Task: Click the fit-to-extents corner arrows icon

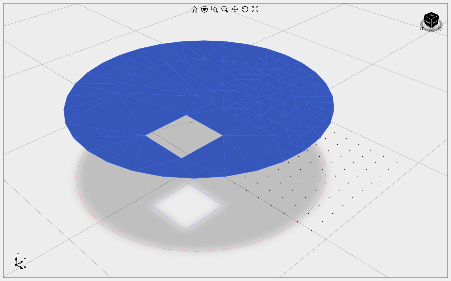Action: point(255,10)
